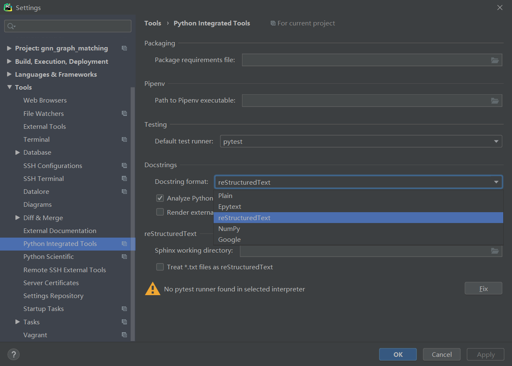
Task: Open the Default test runner dropdown
Action: [361, 141]
